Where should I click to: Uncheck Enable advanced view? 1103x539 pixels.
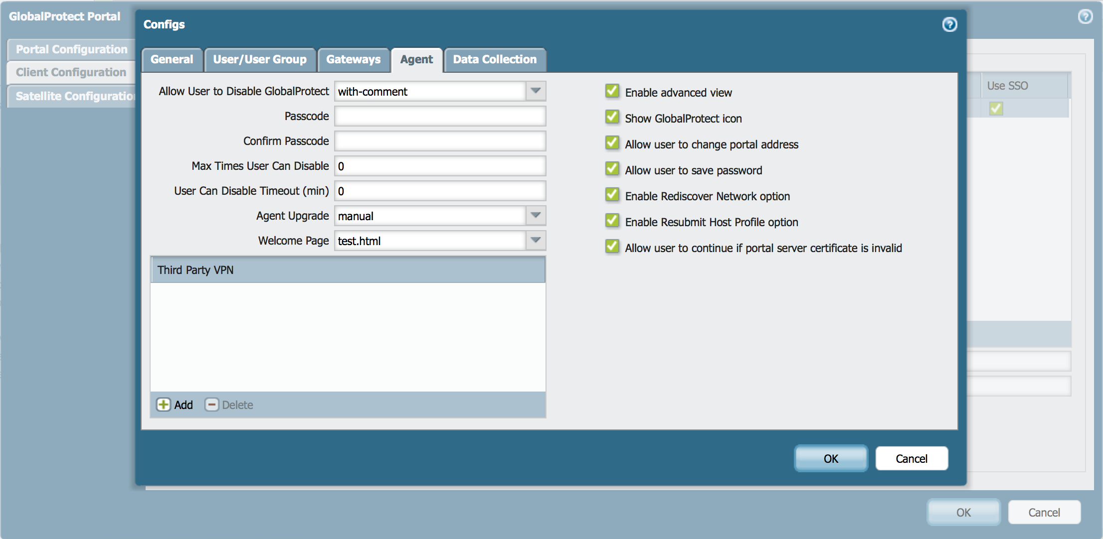[612, 92]
